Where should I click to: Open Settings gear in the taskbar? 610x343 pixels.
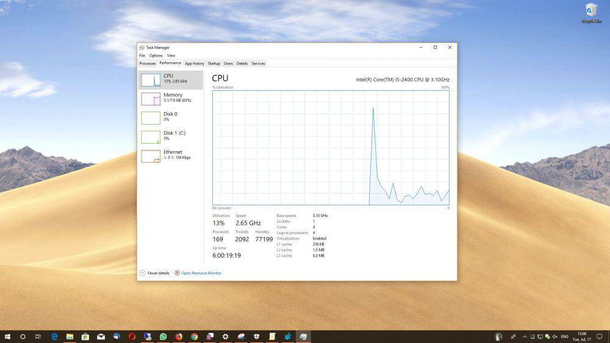coord(225,337)
